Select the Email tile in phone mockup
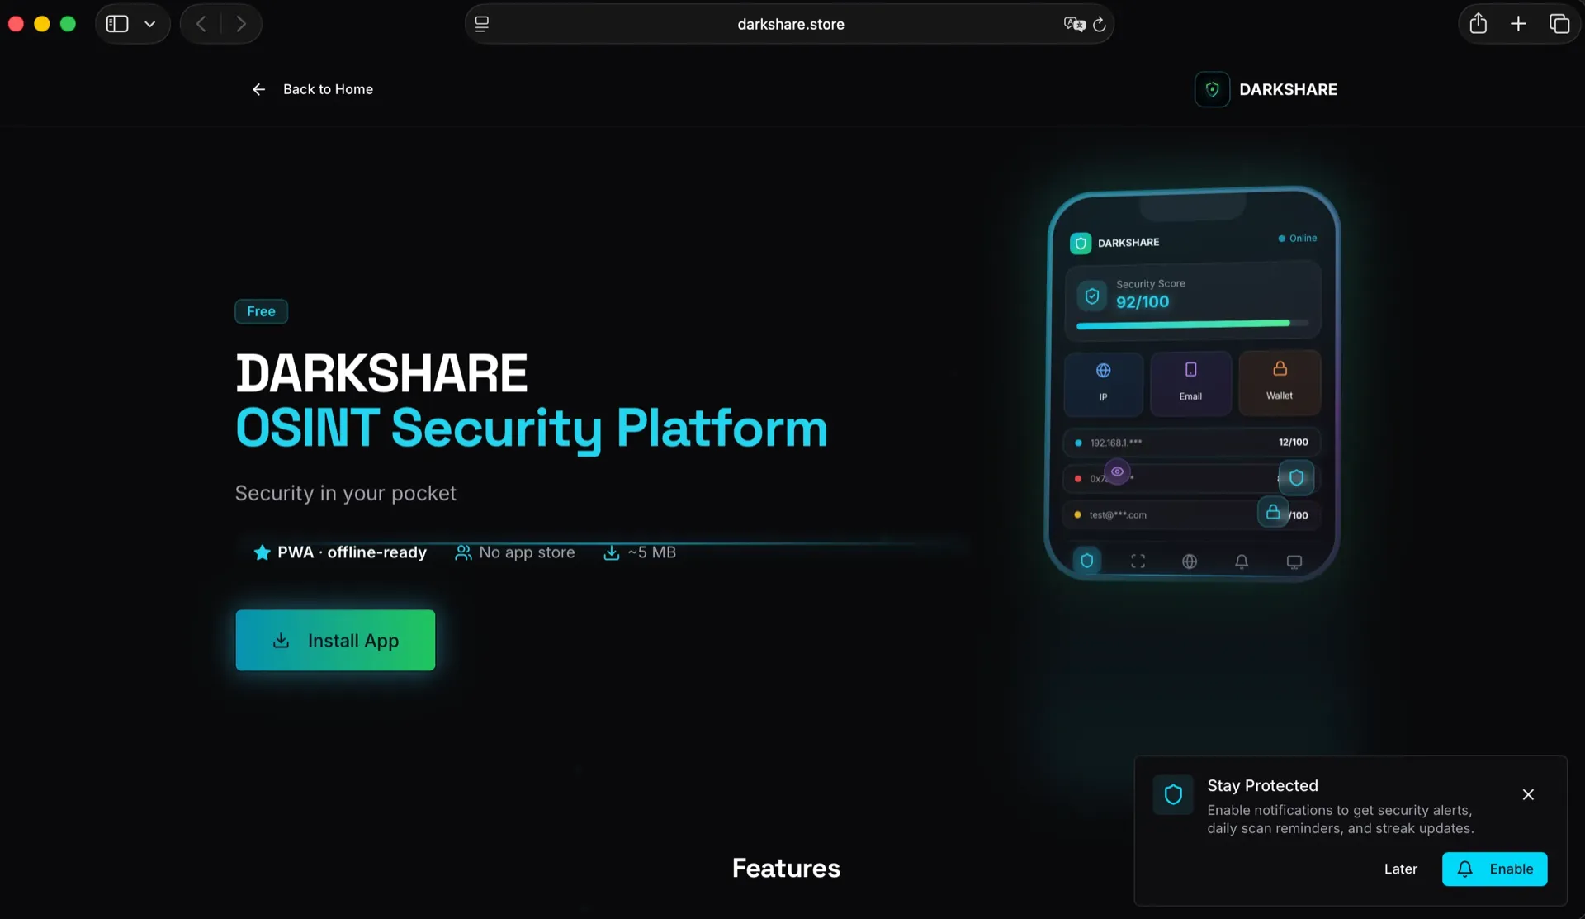 tap(1190, 382)
